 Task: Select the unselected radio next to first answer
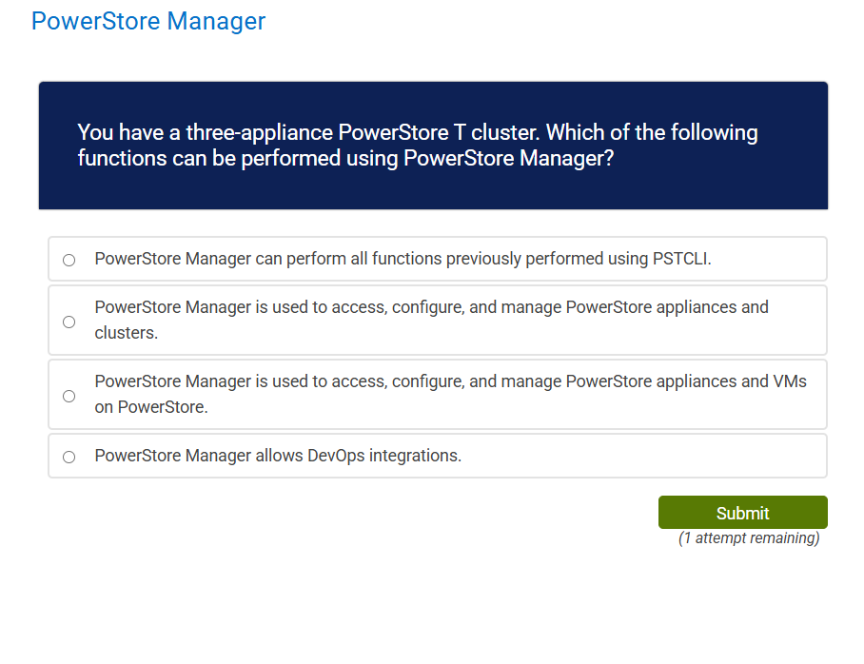click(x=68, y=259)
